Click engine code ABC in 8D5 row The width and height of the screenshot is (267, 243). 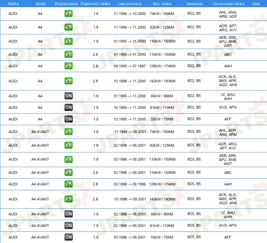pos(228,173)
